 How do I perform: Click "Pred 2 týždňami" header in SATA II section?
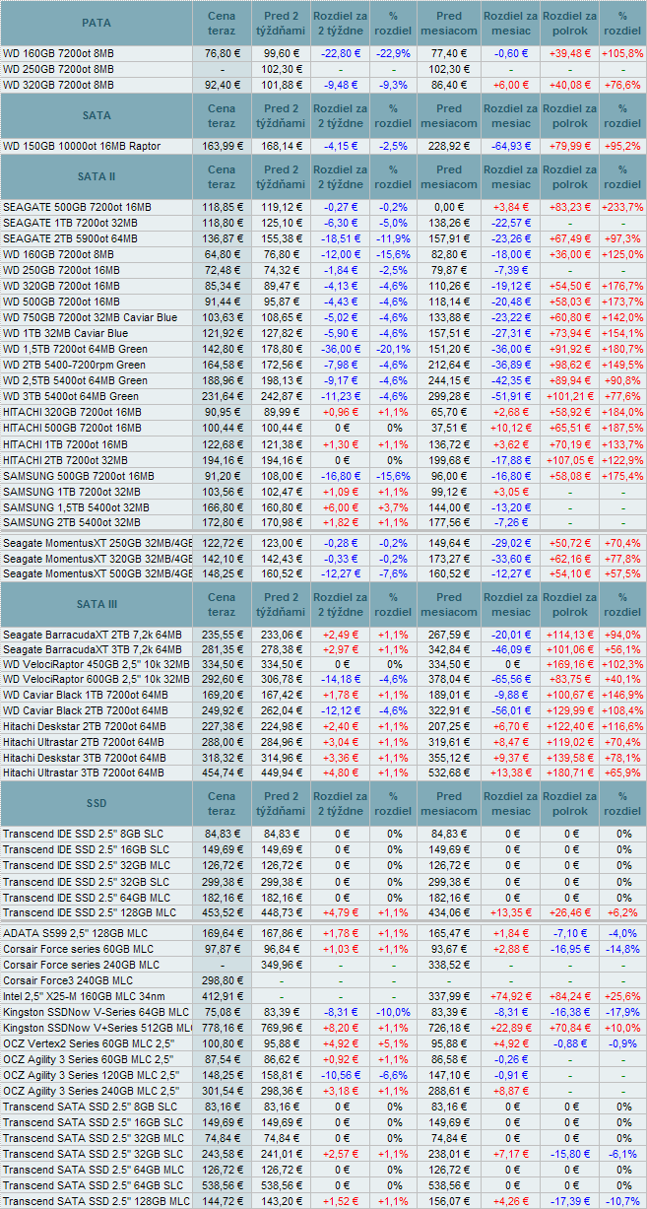[x=282, y=176]
